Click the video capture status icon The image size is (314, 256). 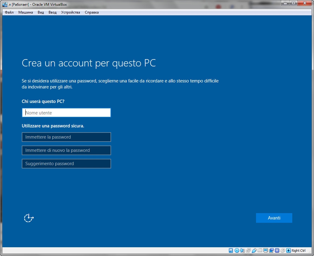pos(271,251)
